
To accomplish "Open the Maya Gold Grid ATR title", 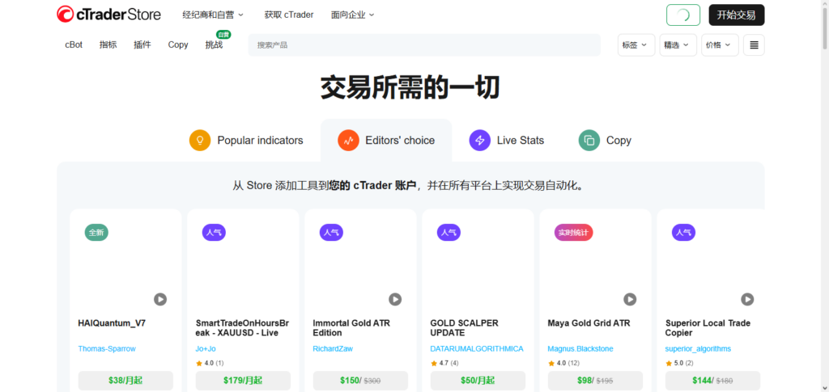I will pyautogui.click(x=589, y=322).
